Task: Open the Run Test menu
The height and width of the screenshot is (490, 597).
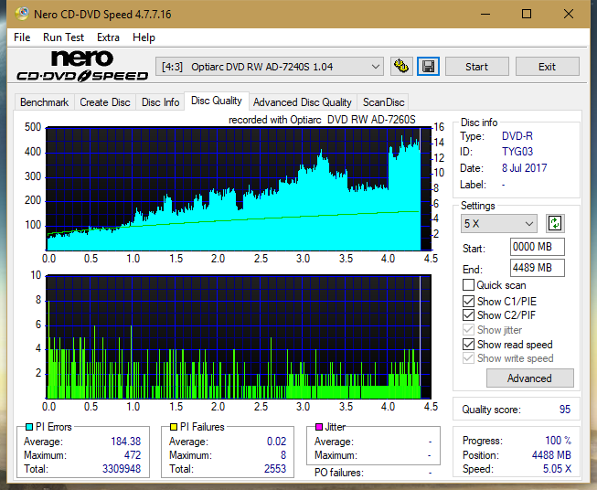Action: pyautogui.click(x=63, y=37)
